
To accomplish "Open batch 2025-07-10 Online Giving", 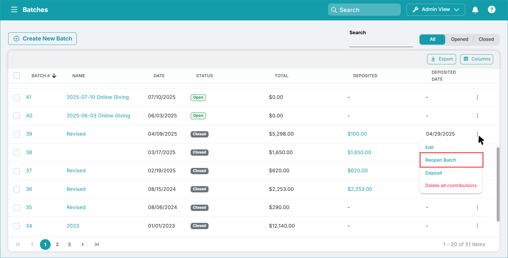I will (98, 97).
